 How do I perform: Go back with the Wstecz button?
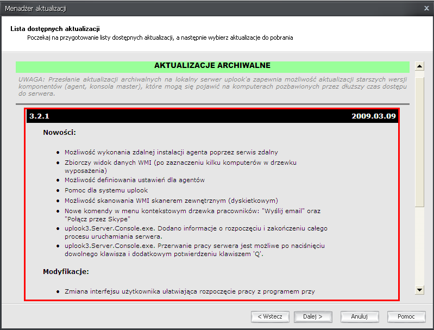point(270,317)
